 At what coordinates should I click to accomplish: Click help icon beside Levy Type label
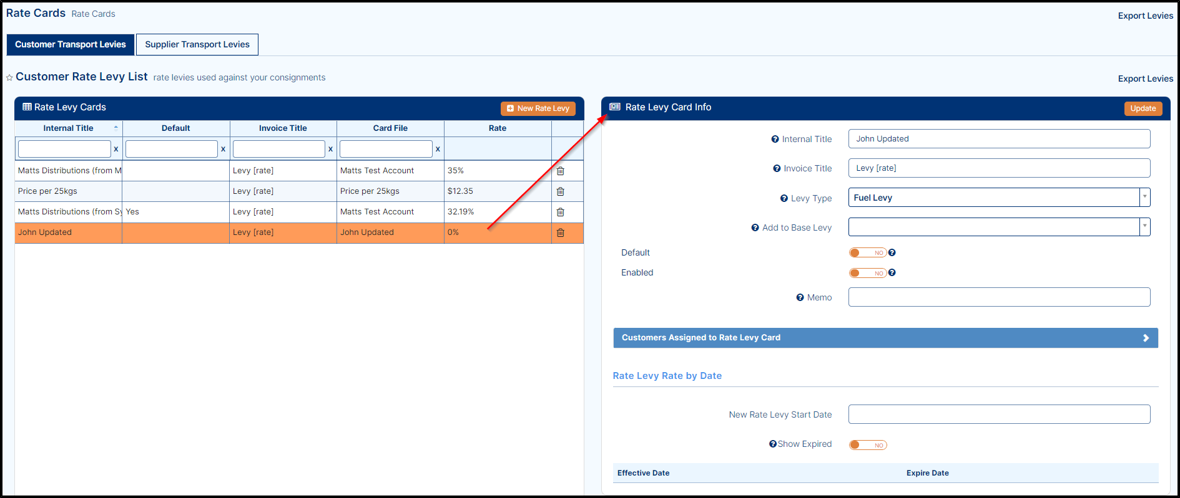click(784, 198)
